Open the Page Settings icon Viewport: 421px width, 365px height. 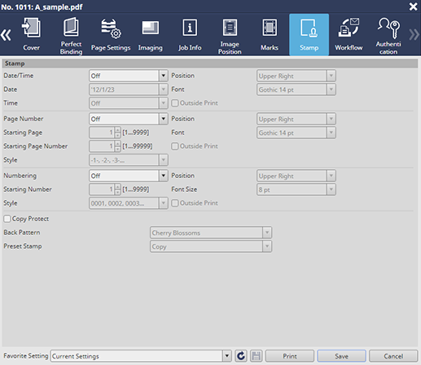(x=111, y=35)
